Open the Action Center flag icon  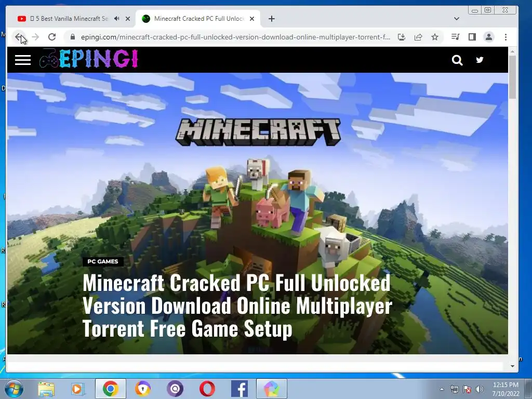click(467, 389)
